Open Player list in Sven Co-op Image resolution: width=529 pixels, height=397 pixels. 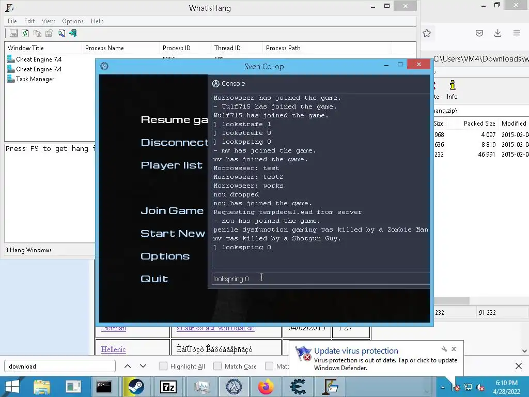pyautogui.click(x=172, y=165)
